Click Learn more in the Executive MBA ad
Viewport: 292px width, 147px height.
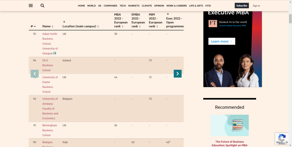[x=221, y=41]
